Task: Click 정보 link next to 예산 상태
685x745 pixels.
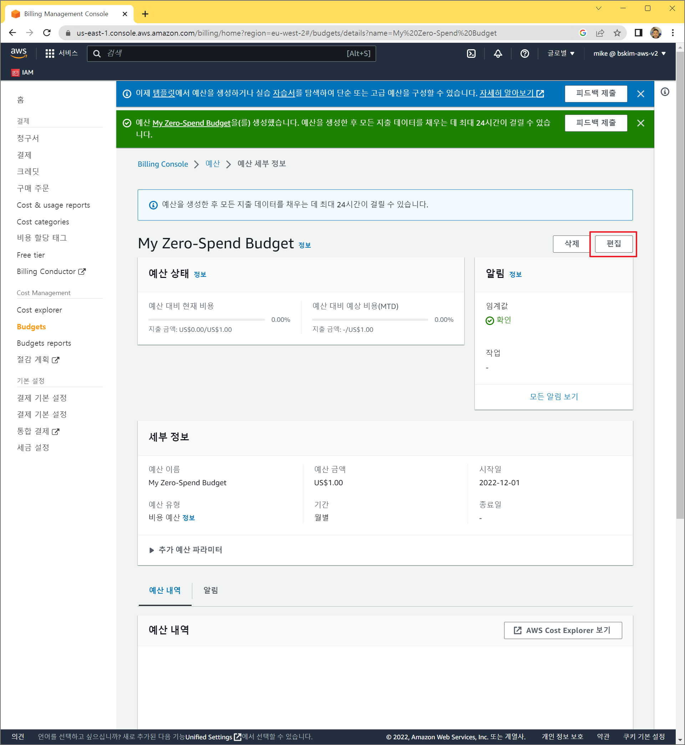Action: point(200,275)
